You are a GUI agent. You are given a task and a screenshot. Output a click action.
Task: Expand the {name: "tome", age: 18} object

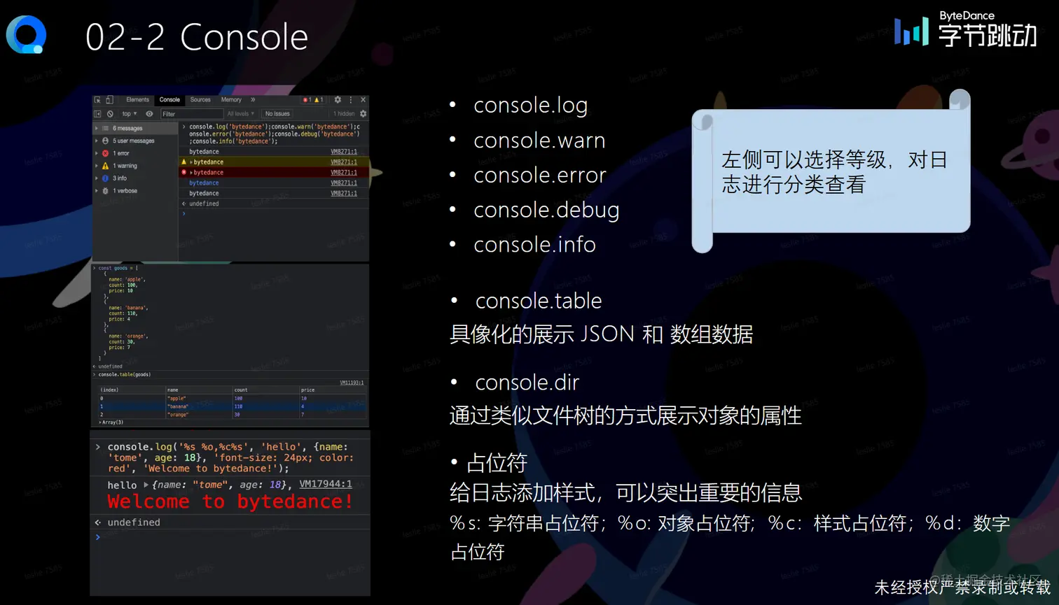146,485
